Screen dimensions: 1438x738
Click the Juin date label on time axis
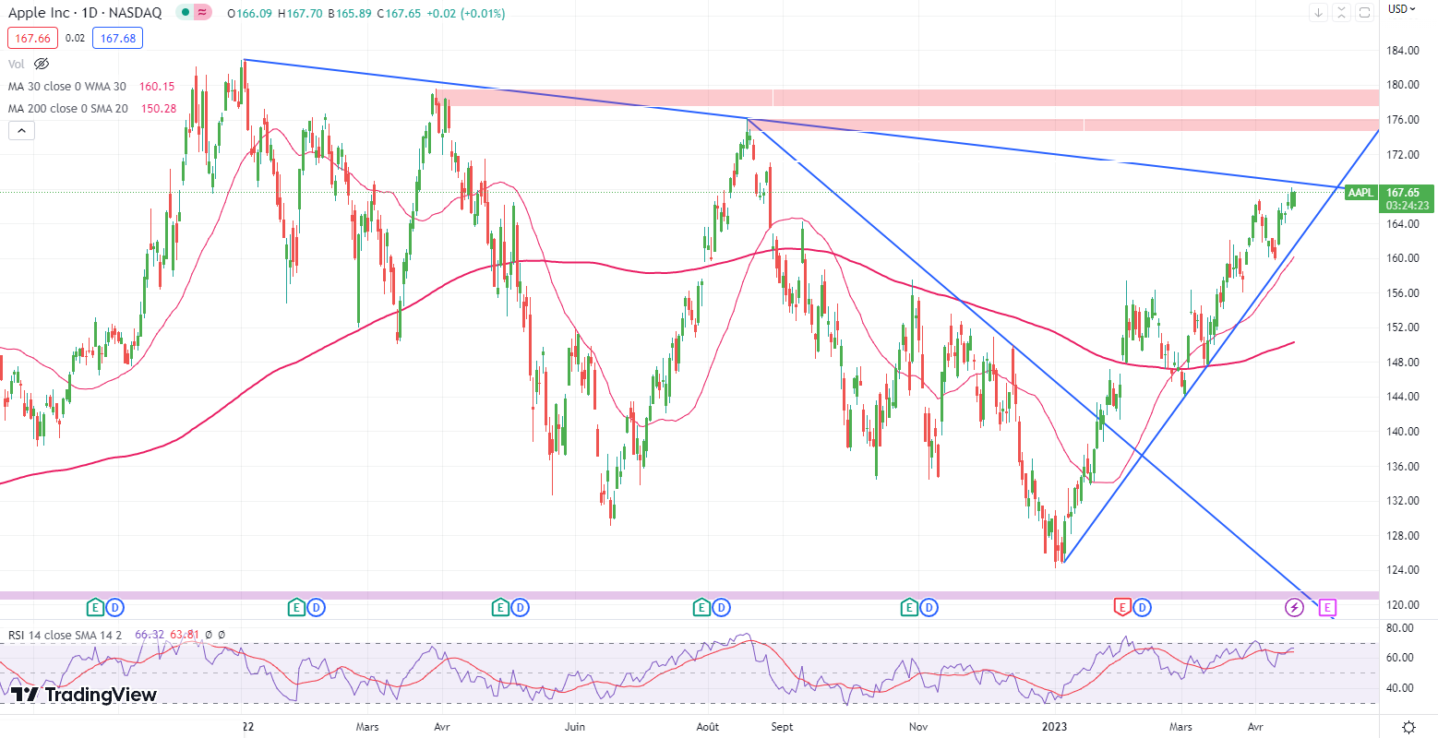point(575,727)
